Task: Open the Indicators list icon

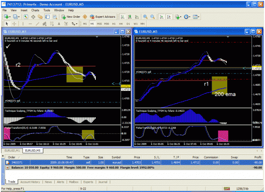Action: coord(177,17)
